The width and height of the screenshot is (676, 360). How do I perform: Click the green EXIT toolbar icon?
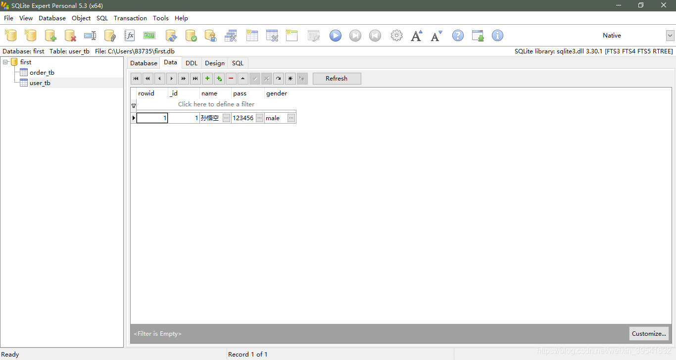(x=149, y=36)
